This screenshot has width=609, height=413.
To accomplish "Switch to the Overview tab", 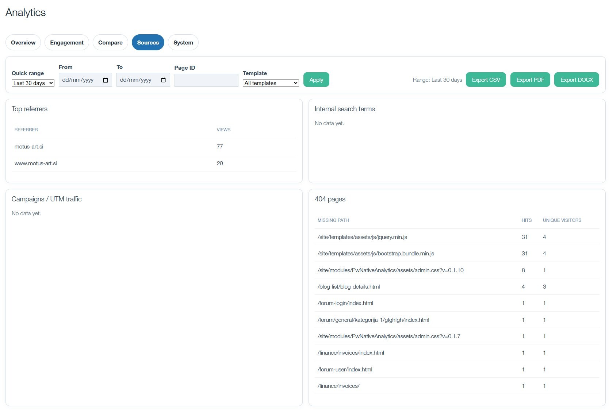I will 23,43.
